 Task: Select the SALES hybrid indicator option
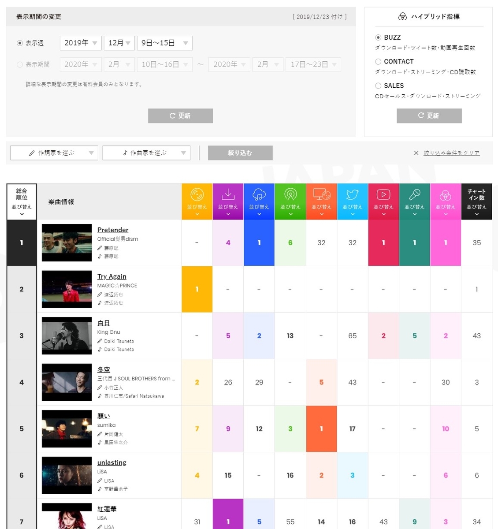tap(378, 86)
